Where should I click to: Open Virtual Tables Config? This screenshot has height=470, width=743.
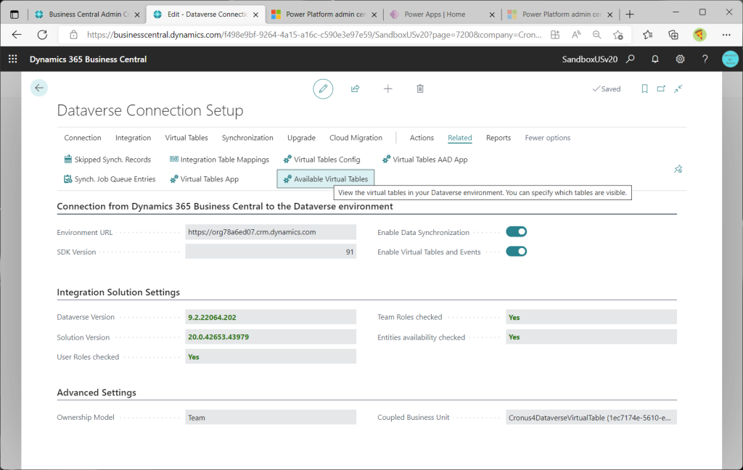point(321,160)
